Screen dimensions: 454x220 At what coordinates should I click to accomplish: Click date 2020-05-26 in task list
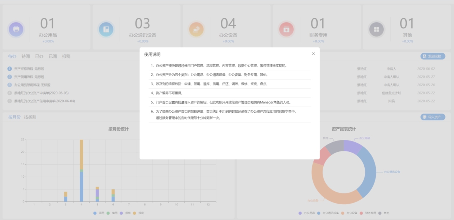(426, 85)
